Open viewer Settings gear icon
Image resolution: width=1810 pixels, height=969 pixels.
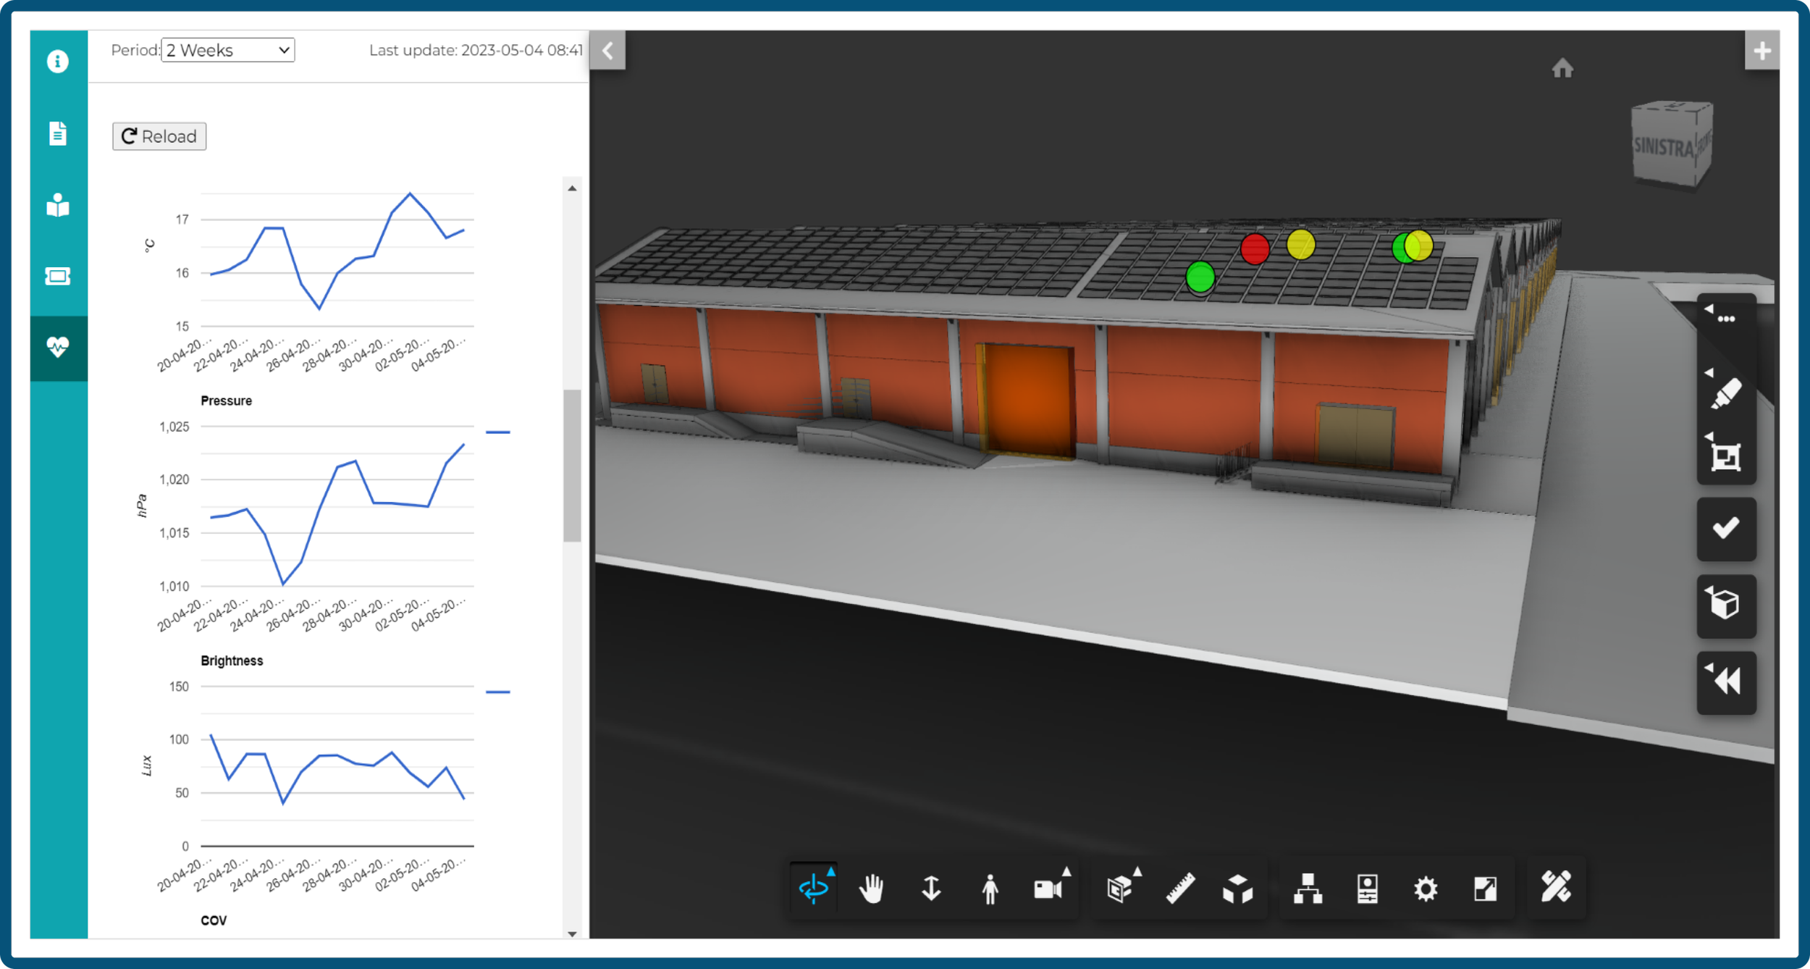[1425, 889]
